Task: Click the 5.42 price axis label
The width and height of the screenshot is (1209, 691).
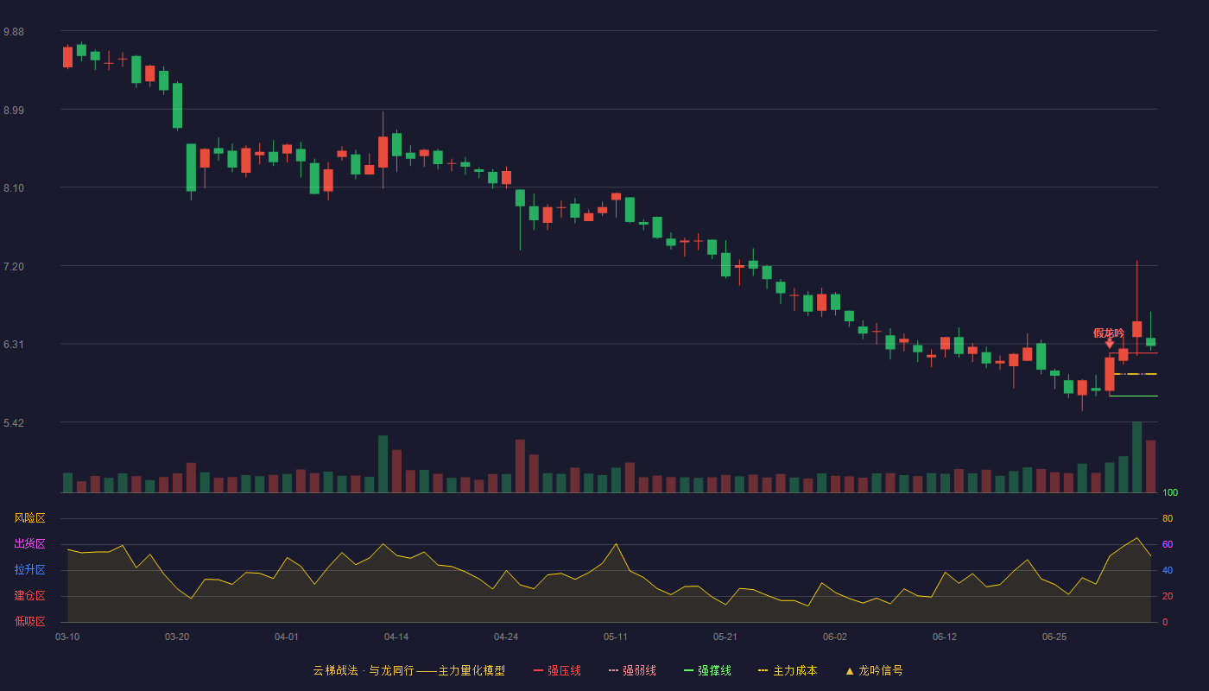Action: click(14, 423)
